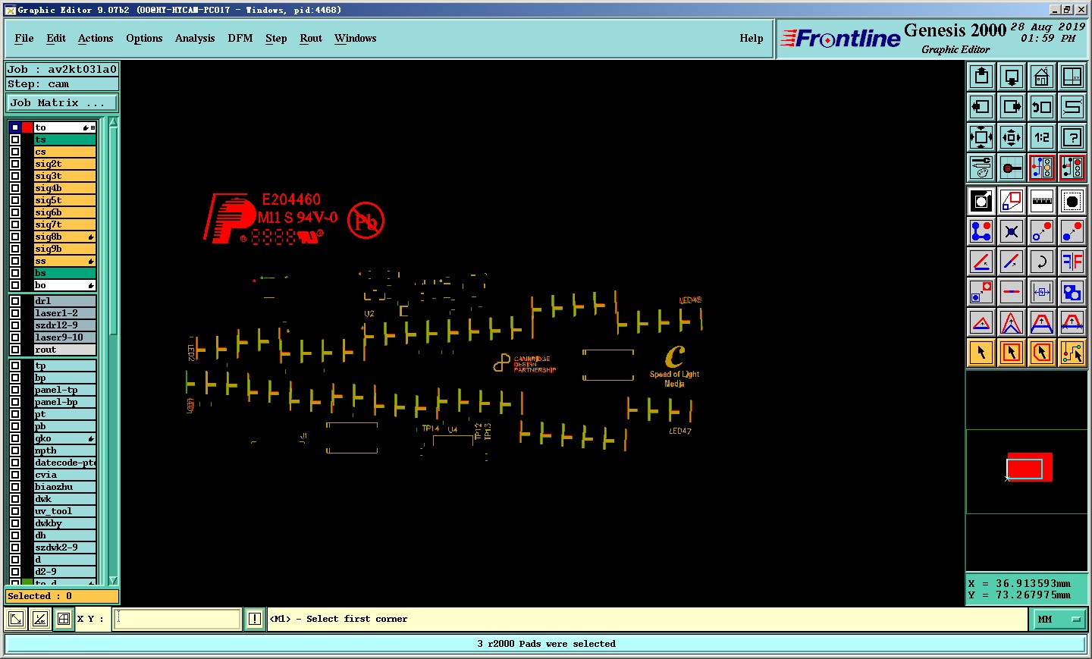The width and height of the screenshot is (1092, 659).
Task: Open the Analysis menu
Action: (195, 38)
